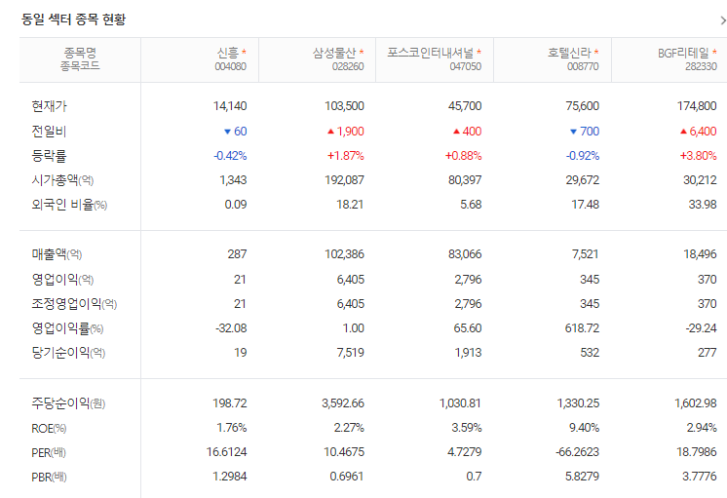The width and height of the screenshot is (727, 498).
Task: Click the PBR(배) row label
Action: [x=49, y=478]
